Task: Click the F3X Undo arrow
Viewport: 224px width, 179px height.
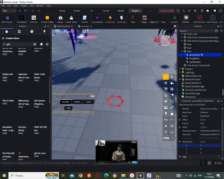Action: [166, 120]
